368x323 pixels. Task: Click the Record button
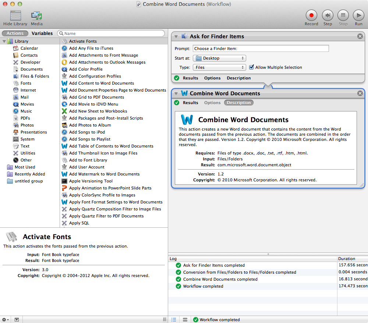pos(311,18)
